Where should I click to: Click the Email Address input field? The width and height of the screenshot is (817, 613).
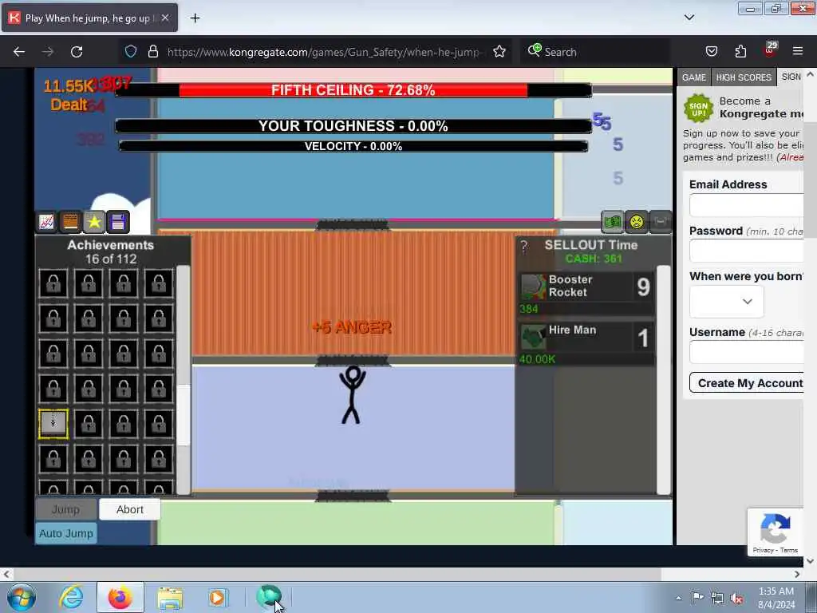point(747,205)
